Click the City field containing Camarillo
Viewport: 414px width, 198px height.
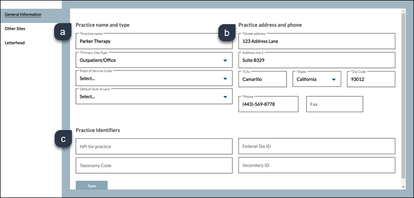[262, 79]
